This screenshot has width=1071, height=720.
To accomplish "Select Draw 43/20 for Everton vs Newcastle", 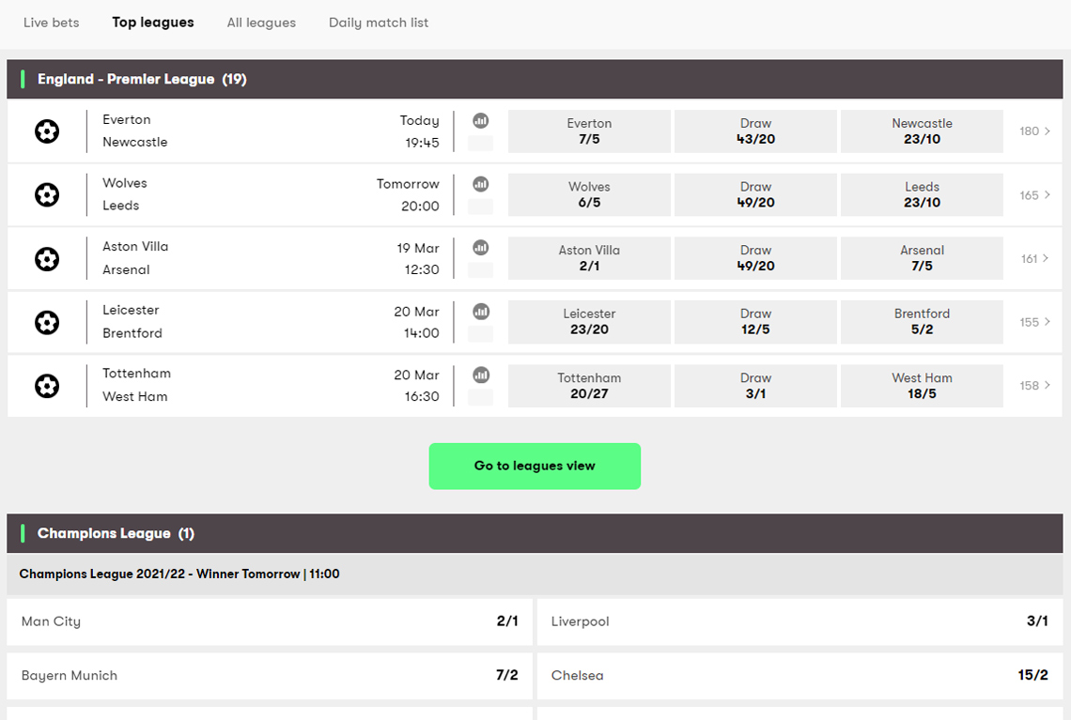I will pos(755,131).
